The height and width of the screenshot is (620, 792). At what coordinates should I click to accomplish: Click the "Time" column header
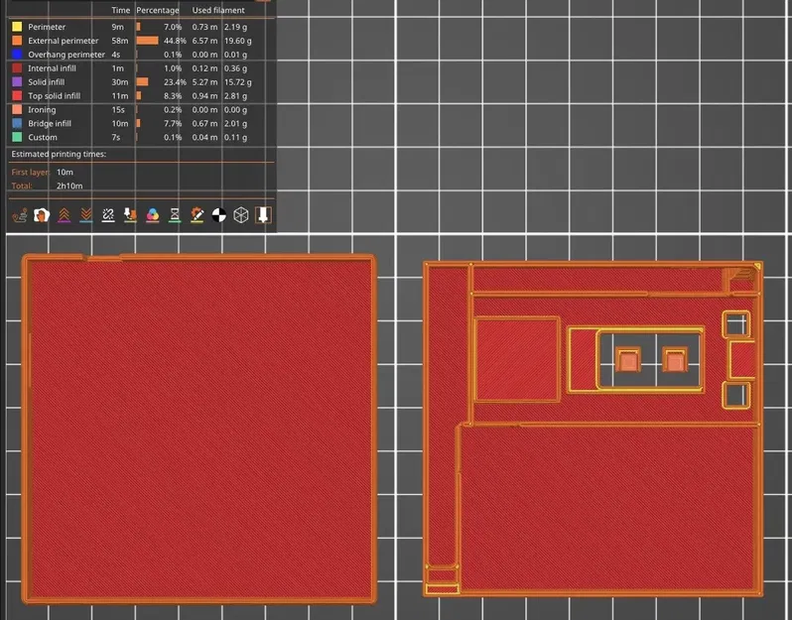(x=121, y=10)
